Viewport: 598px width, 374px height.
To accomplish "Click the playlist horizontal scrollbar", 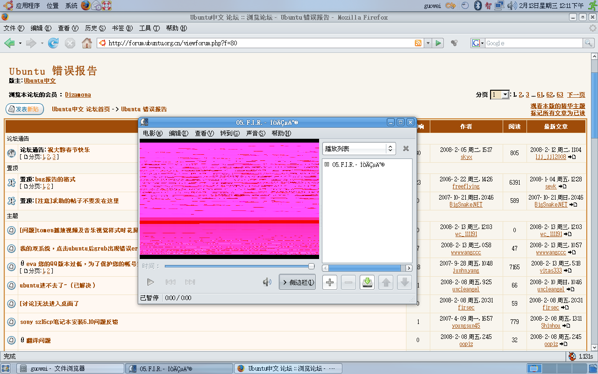I will click(x=367, y=268).
